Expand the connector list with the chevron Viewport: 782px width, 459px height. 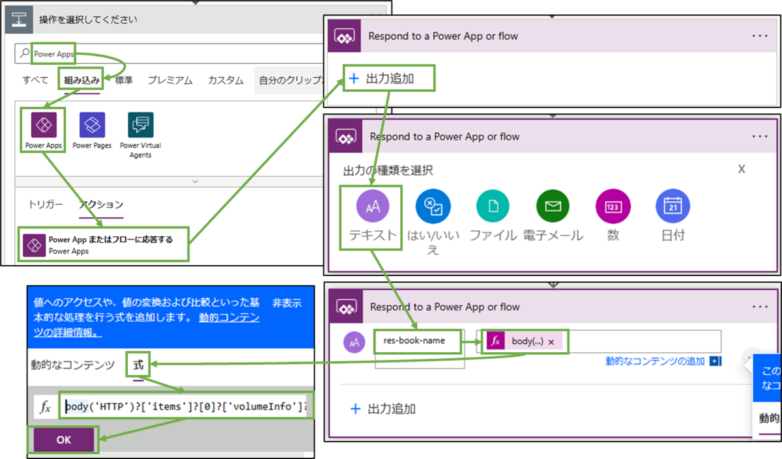coord(194,182)
